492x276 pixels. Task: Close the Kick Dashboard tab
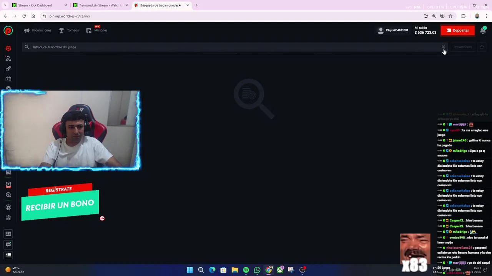coord(65,5)
